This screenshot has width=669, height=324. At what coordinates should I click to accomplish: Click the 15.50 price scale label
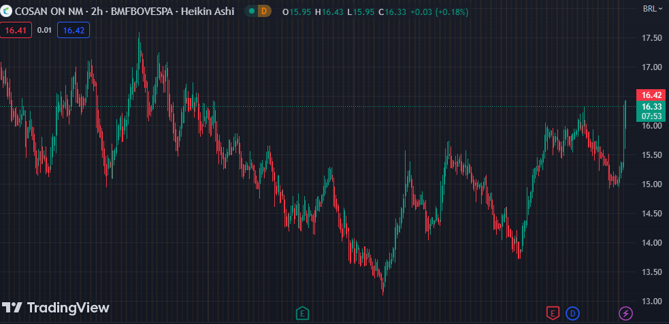click(x=651, y=155)
